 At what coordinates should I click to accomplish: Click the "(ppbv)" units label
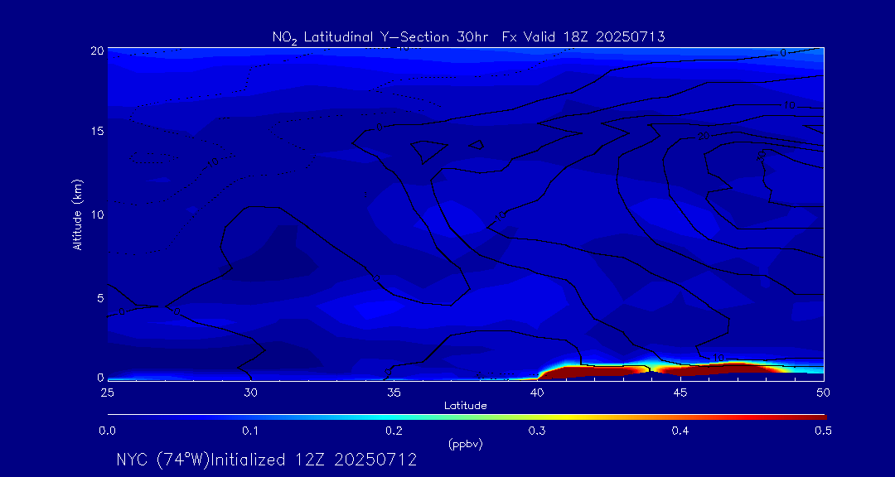(466, 445)
